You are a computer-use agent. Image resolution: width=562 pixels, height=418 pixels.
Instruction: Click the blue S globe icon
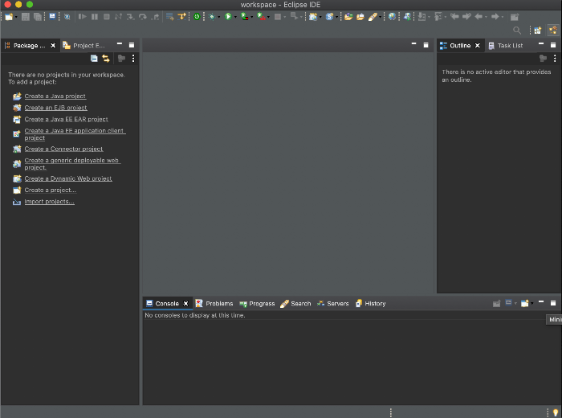329,17
